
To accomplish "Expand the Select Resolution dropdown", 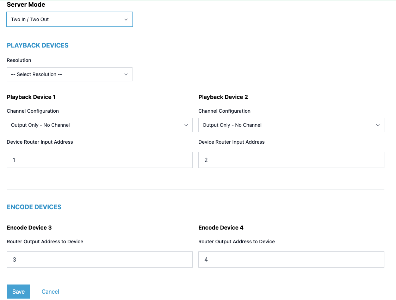I will point(69,74).
